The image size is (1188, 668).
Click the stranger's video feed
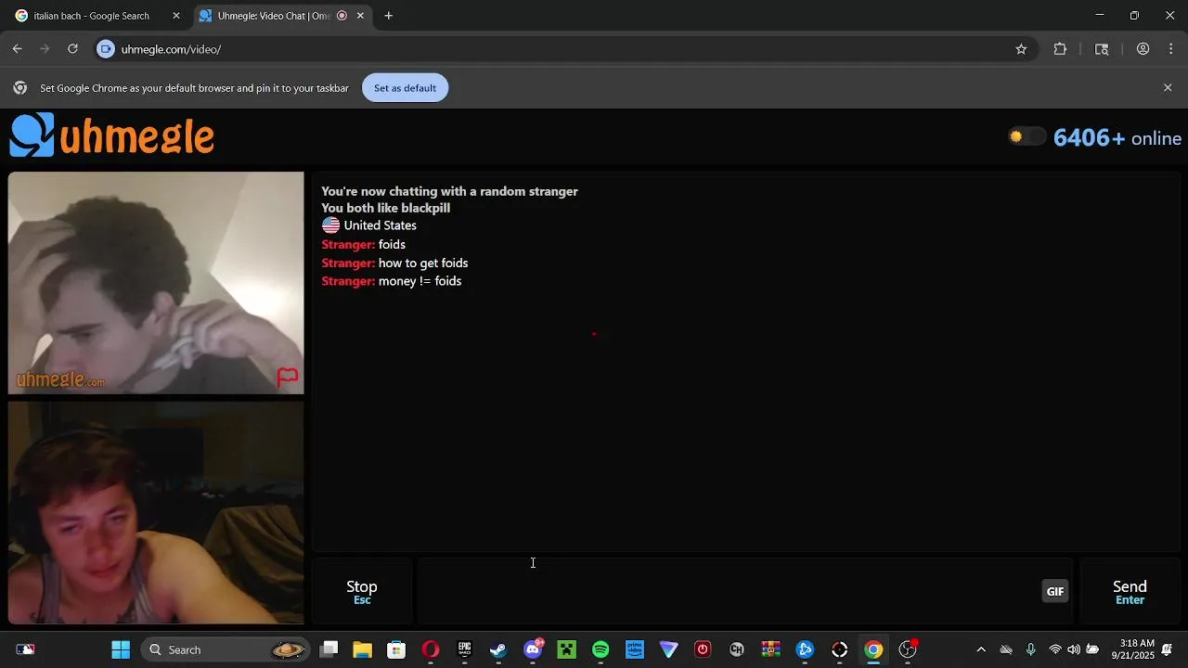pos(156,283)
